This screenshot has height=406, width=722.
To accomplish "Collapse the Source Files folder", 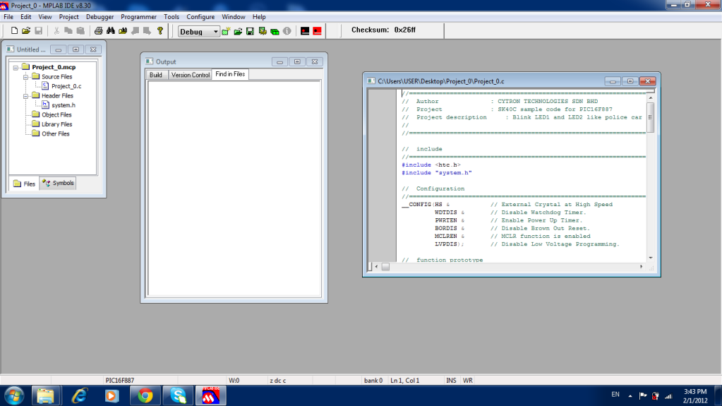I will (26, 77).
